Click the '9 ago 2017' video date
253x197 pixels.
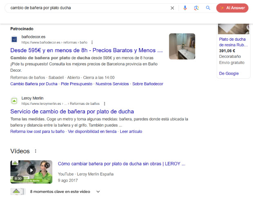68,180
